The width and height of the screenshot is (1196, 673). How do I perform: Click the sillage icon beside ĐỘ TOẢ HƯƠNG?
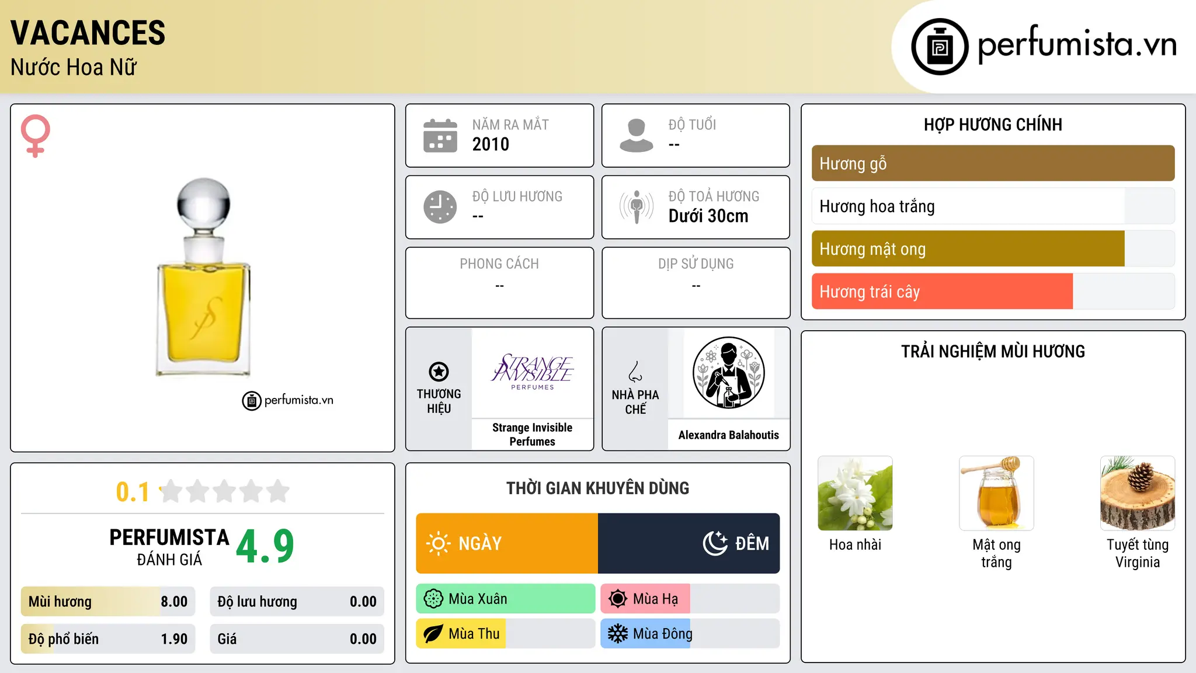point(636,207)
